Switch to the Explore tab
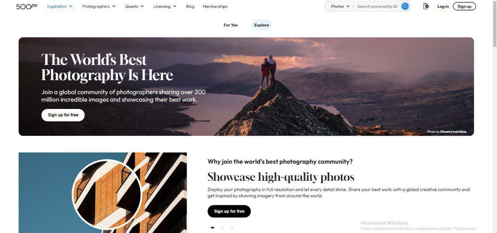The image size is (497, 233). [x=261, y=25]
